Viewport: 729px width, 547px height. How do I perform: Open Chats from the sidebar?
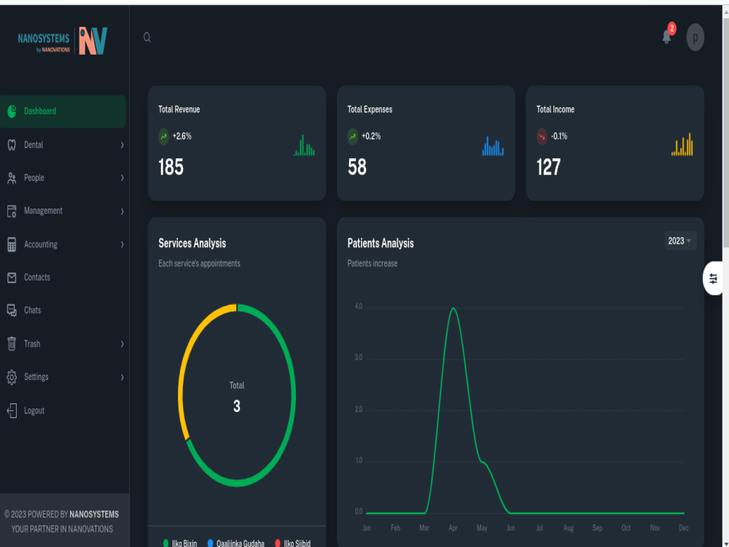coord(63,310)
